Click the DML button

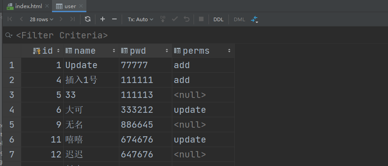click(x=239, y=19)
